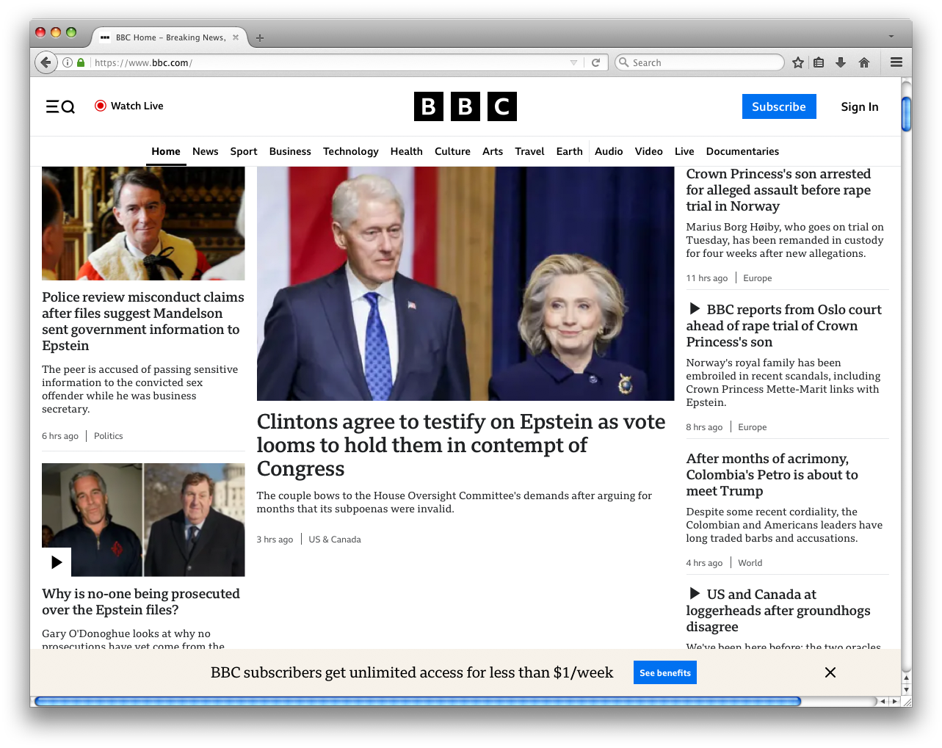Open the Health section
The height and width of the screenshot is (748, 942).
click(x=407, y=151)
